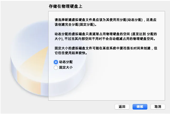Click the paragraph beginning 请选择新建虚拟硬盘文件
The image size is (170, 114).
tap(105, 22)
